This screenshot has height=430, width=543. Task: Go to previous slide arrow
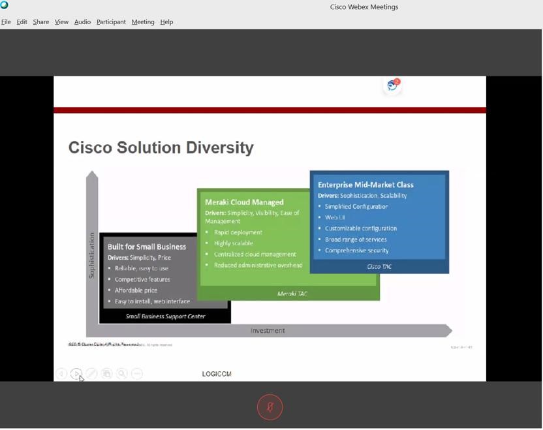[x=61, y=374]
